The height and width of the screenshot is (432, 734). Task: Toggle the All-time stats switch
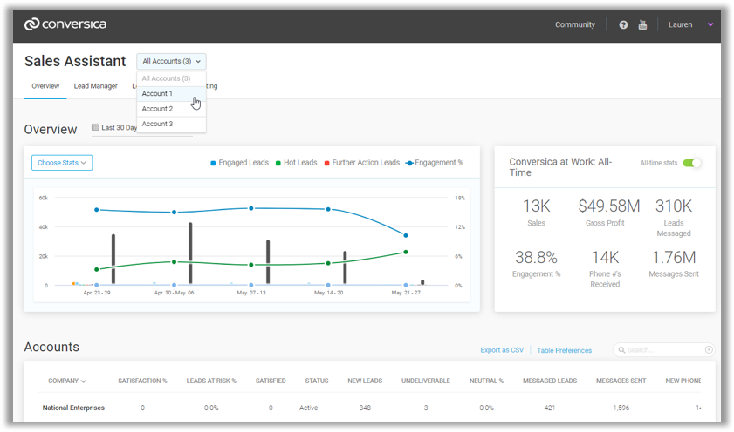click(x=692, y=163)
